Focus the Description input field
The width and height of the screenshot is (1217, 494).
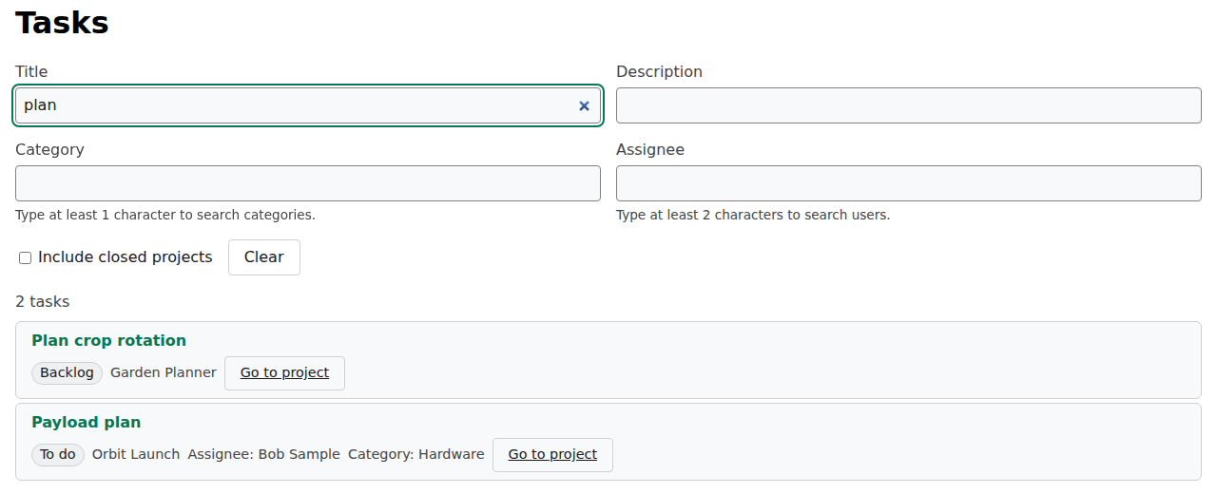coord(909,105)
